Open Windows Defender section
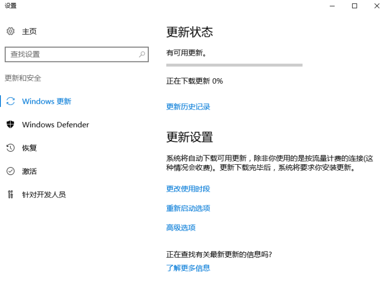Viewport: 385px width, 303px height. click(55, 125)
